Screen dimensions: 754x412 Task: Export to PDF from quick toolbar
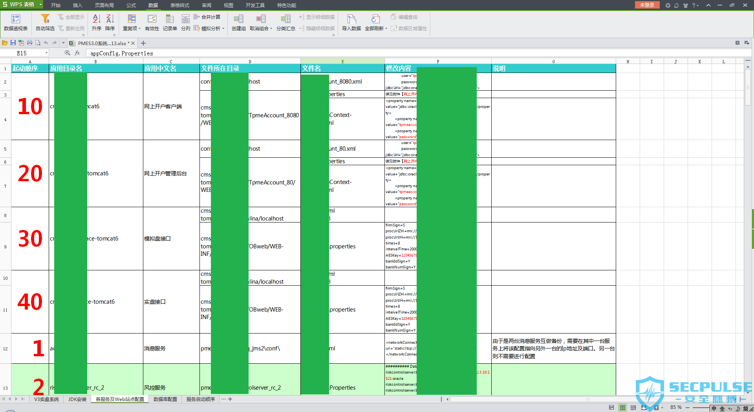21,43
